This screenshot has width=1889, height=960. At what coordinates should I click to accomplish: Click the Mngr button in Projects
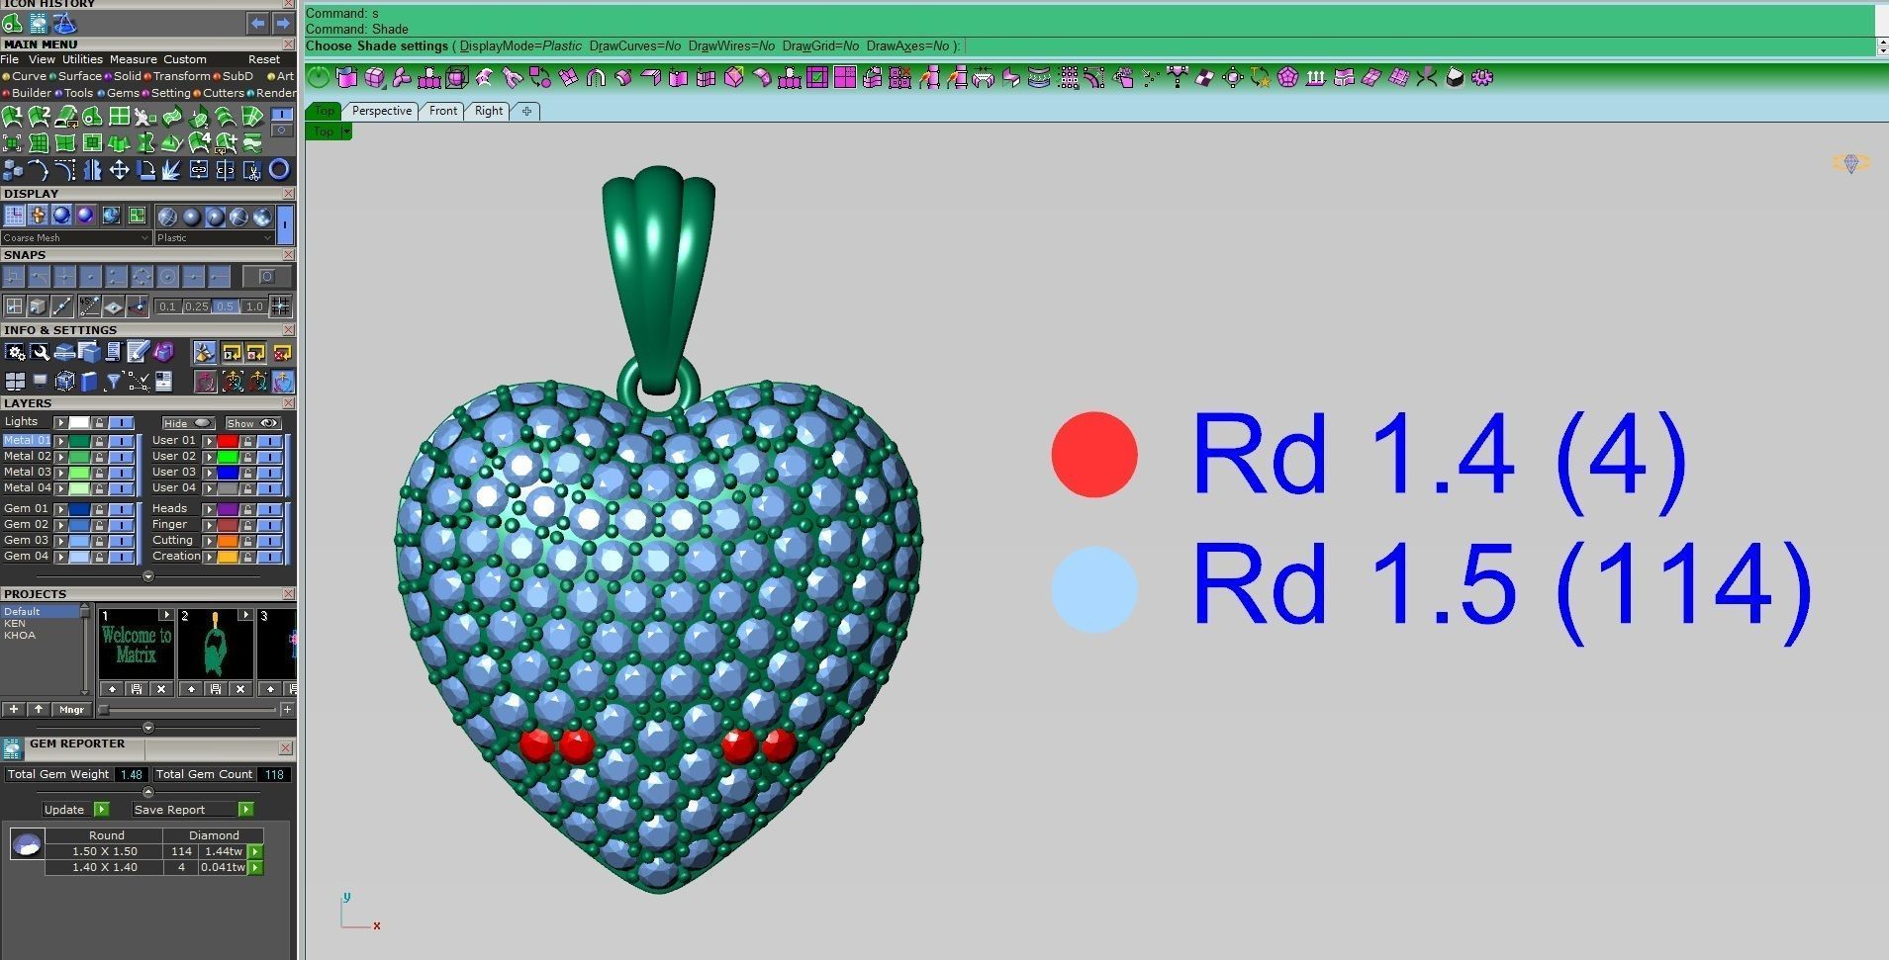click(71, 710)
